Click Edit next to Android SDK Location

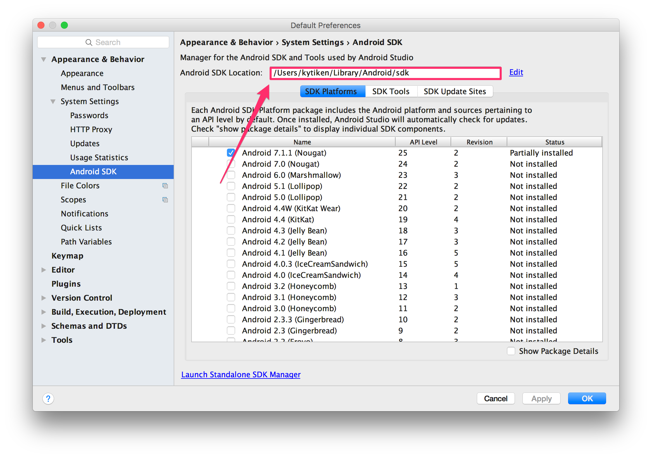516,72
